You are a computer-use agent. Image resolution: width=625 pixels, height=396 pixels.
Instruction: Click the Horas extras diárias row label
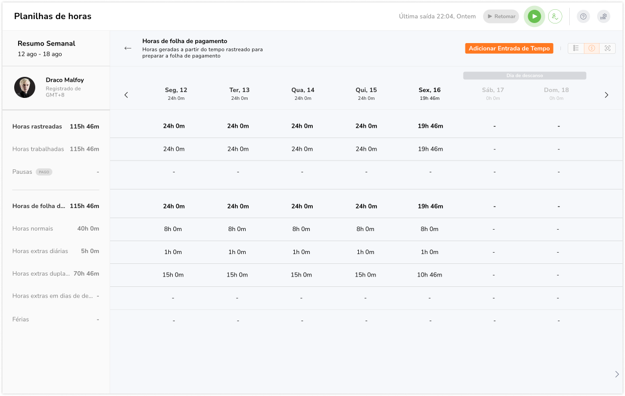click(x=40, y=251)
